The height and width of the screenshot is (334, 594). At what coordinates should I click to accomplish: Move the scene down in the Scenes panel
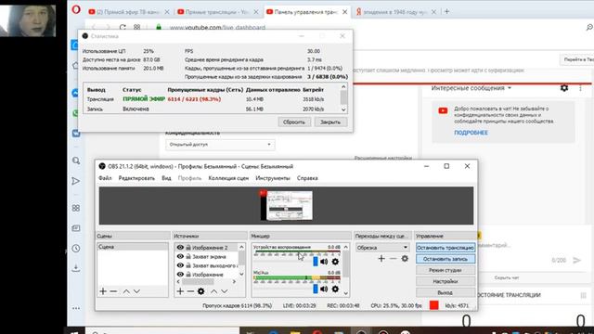pos(136,291)
